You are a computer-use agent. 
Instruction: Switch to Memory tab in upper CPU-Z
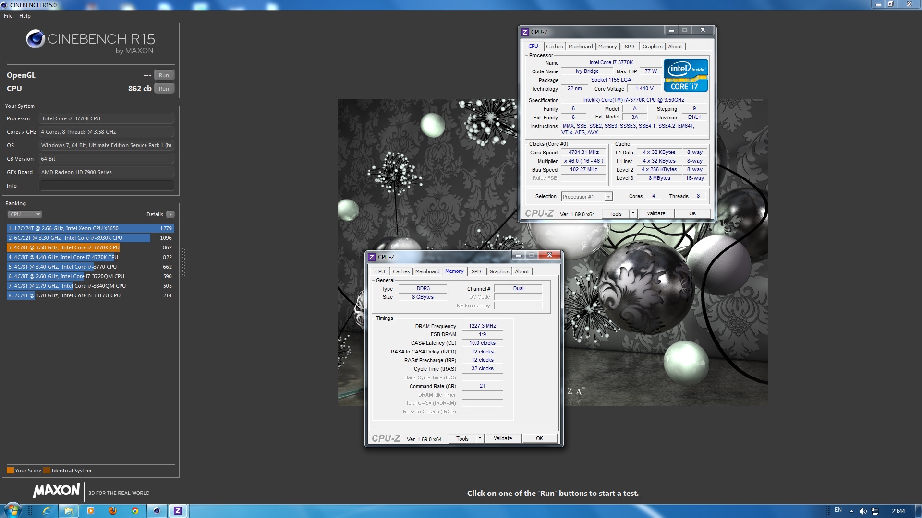click(x=607, y=47)
